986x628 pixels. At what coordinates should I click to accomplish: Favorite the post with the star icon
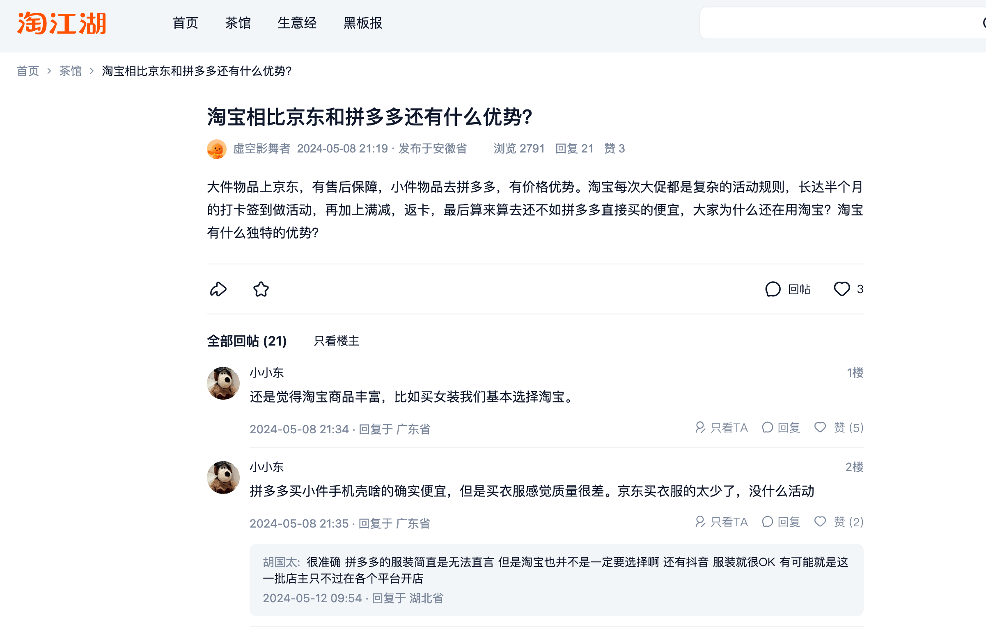coord(261,289)
